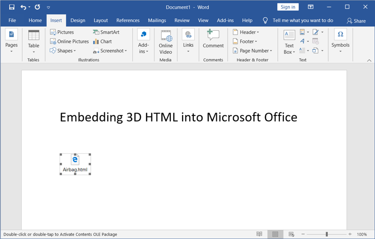
Task: Switch to Read Mode view
Action: (x=259, y=234)
